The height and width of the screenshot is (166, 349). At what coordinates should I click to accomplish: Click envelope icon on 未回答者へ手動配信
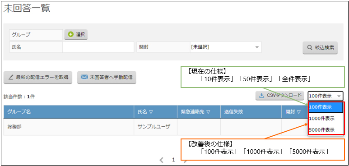[84, 77]
